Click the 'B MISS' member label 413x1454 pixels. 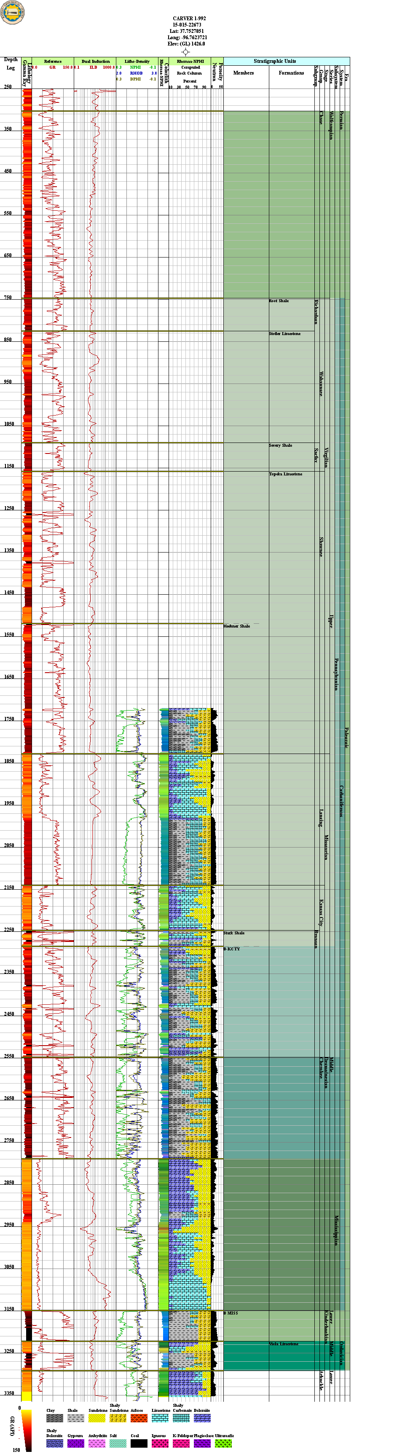(231, 1313)
